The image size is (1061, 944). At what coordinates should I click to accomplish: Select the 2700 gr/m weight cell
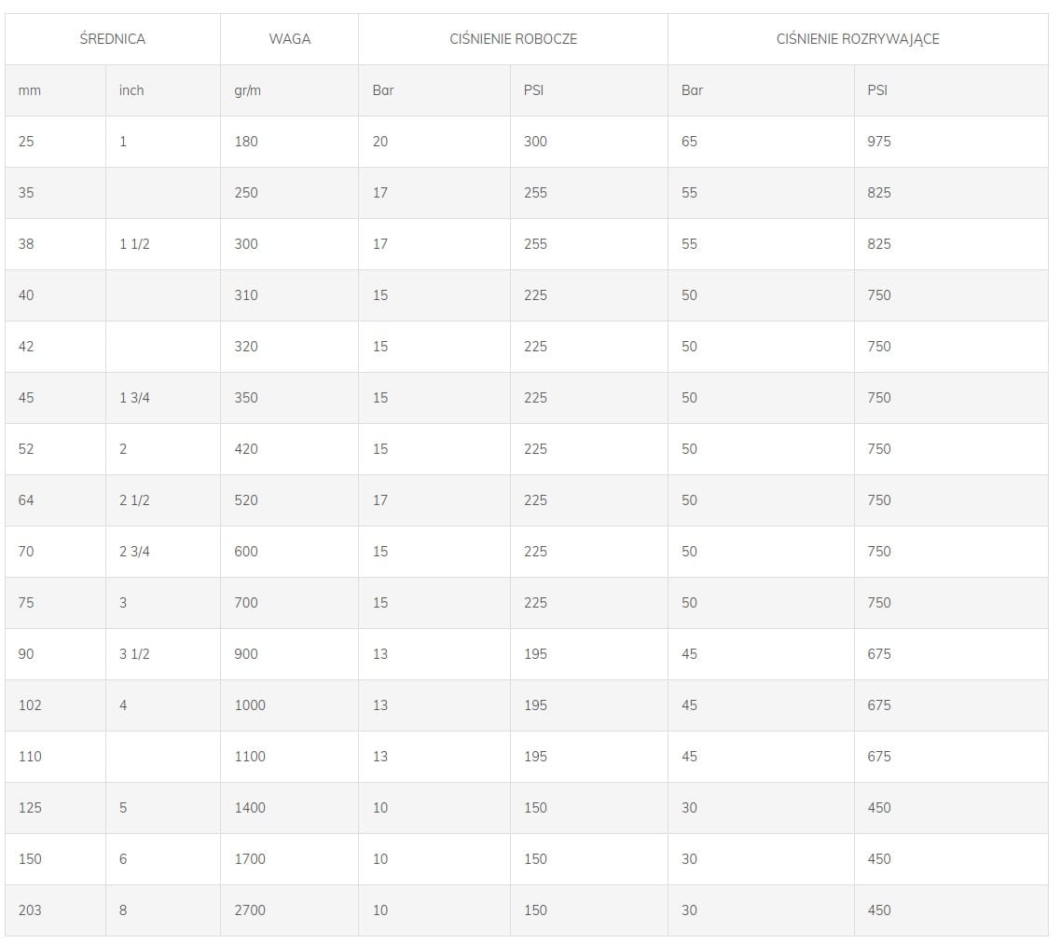290,910
